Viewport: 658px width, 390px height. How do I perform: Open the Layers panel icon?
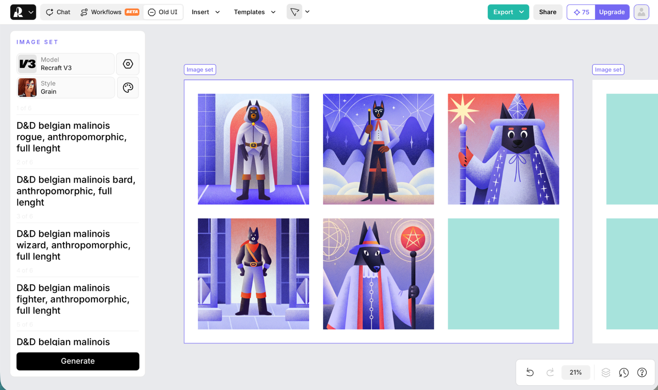(x=606, y=372)
